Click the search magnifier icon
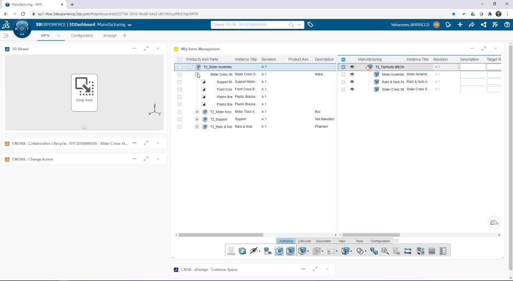The image size is (513, 281). tap(291, 25)
